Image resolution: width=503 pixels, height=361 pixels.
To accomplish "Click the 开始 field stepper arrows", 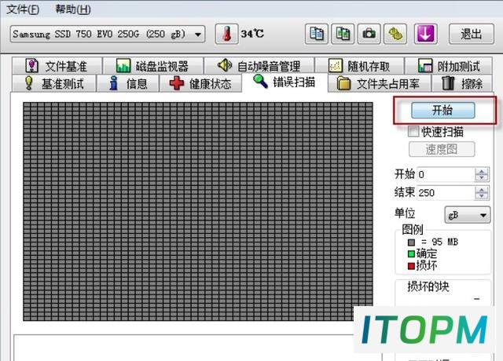I will [481, 174].
